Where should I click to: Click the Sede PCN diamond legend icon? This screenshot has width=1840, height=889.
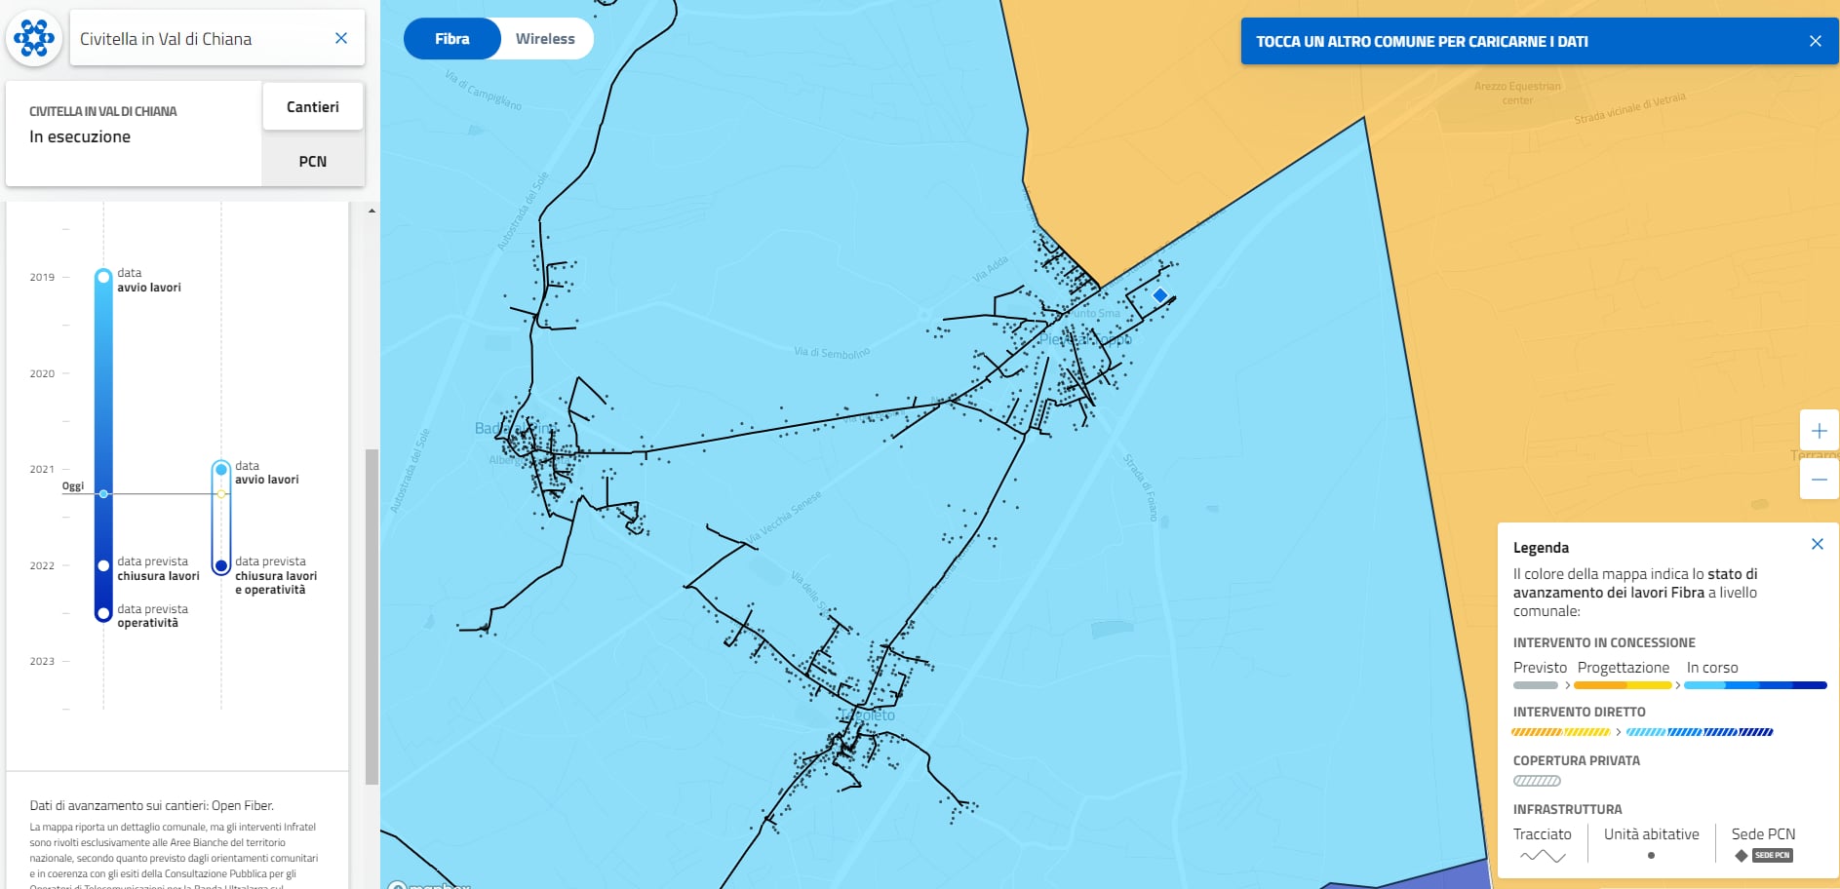coord(1742,856)
